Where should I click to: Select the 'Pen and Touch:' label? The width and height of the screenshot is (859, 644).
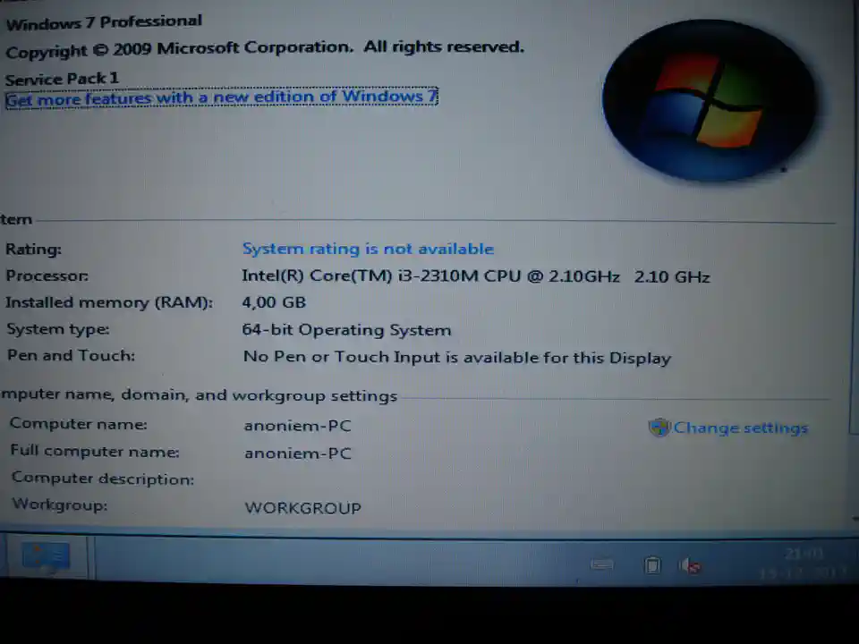click(x=71, y=355)
